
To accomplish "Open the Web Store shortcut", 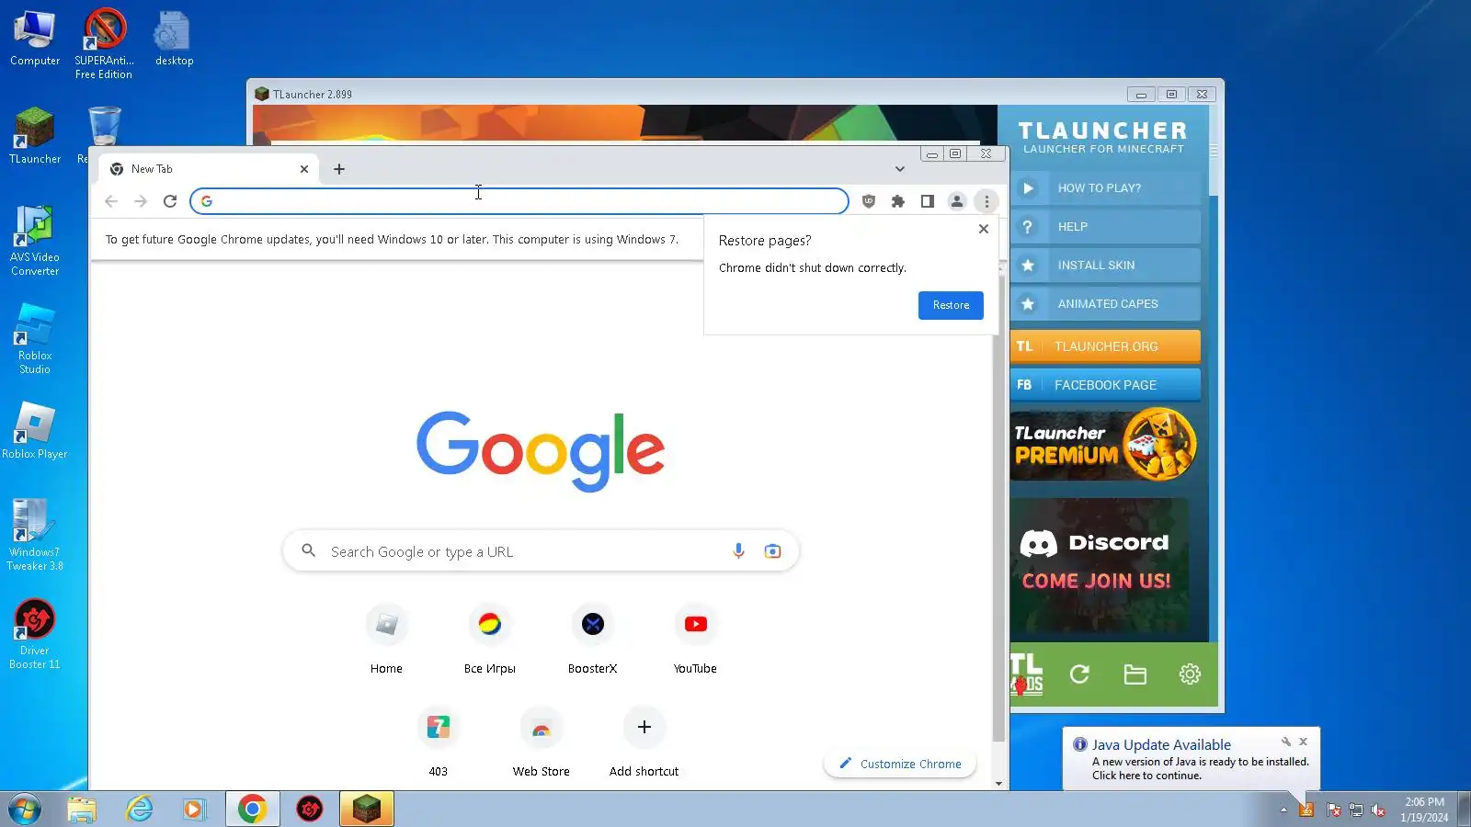I will [542, 742].
